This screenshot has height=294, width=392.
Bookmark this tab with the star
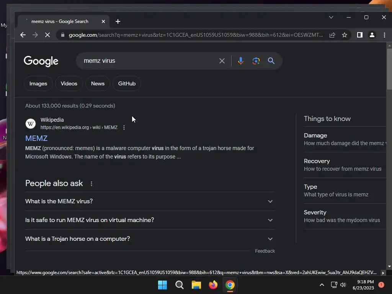click(x=345, y=35)
